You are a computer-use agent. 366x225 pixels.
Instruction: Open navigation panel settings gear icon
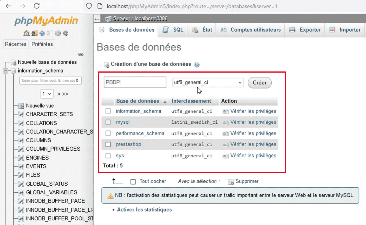[58, 33]
